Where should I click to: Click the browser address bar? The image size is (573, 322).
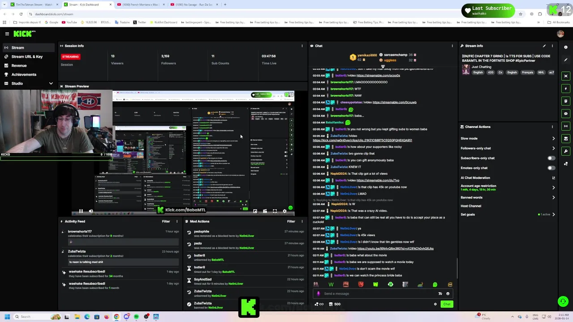269,14
